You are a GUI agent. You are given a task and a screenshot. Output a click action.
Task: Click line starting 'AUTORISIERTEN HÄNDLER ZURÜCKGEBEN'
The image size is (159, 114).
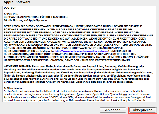76,57
